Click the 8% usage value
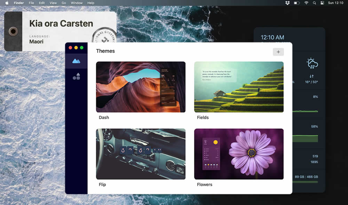This screenshot has height=205, width=348. point(315,97)
